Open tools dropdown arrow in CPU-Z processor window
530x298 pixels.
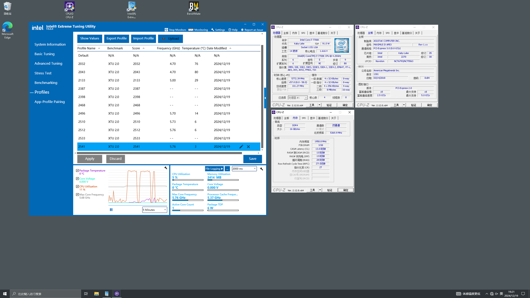[319, 105]
